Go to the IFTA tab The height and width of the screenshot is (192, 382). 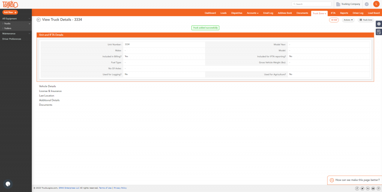pos(333,13)
